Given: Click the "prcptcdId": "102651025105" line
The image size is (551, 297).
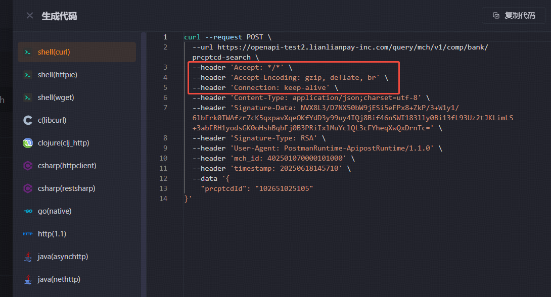Looking at the screenshot, I should pos(257,189).
